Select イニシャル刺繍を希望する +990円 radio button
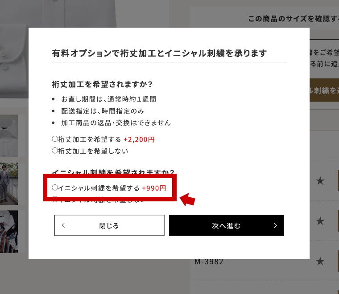This screenshot has height=294, width=339. tap(55, 188)
